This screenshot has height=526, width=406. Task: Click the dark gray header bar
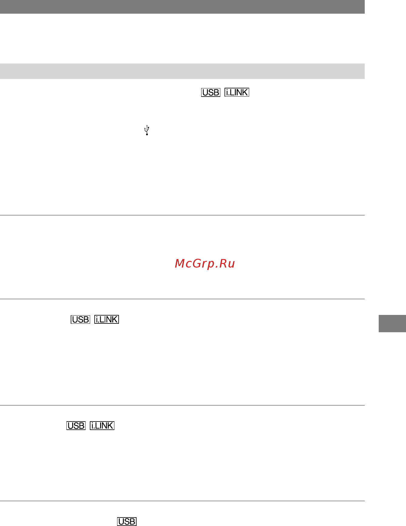coord(182,7)
